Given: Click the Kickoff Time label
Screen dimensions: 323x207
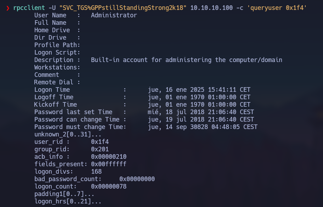Looking at the screenshot, I should (x=55, y=105).
